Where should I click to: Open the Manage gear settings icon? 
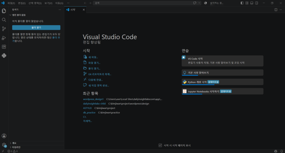coord(4,145)
